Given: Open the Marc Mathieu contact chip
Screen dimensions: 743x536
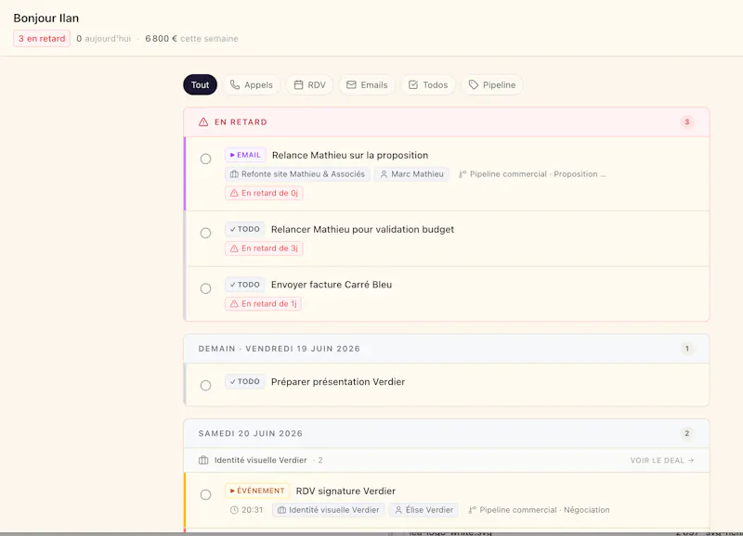Looking at the screenshot, I should pyautogui.click(x=411, y=174).
